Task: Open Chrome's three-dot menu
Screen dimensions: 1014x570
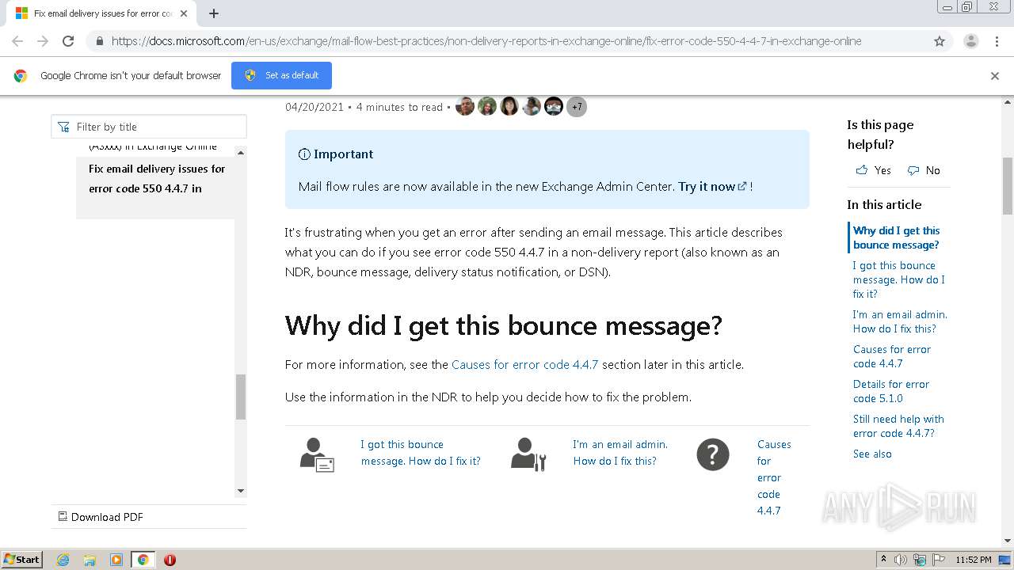Action: (x=997, y=41)
